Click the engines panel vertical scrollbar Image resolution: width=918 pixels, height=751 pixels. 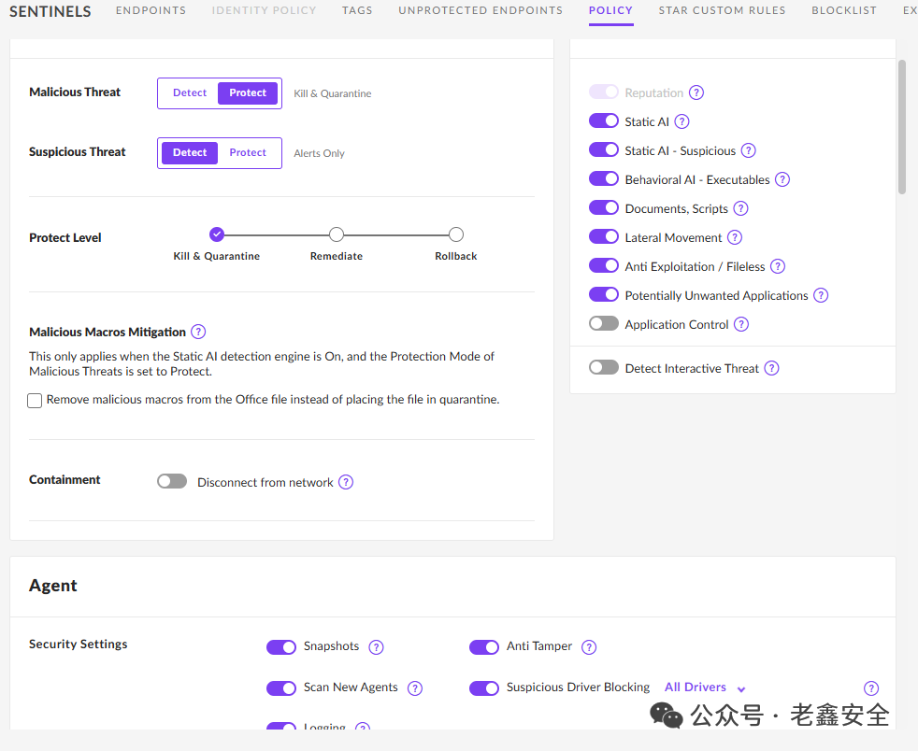[901, 127]
